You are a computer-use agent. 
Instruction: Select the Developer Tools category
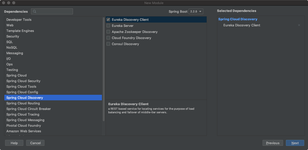click(x=19, y=20)
